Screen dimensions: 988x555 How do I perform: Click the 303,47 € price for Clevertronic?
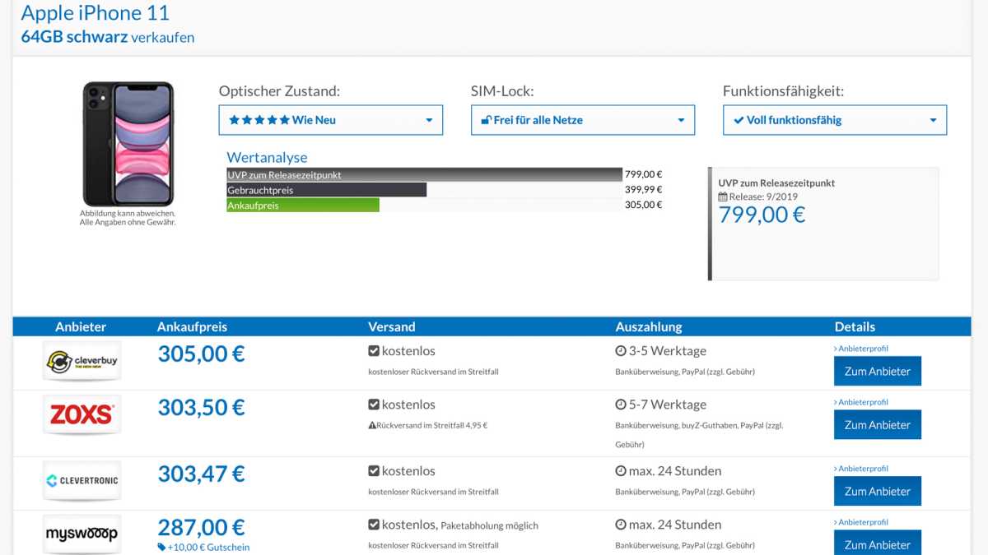201,474
